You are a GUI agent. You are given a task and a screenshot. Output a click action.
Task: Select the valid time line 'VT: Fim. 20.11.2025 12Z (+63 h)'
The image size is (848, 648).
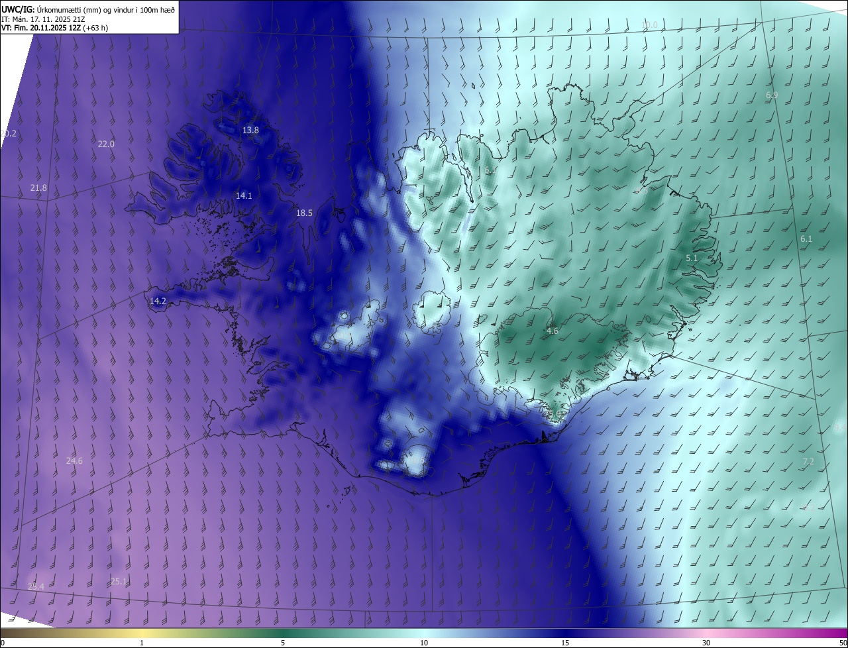tap(54, 28)
